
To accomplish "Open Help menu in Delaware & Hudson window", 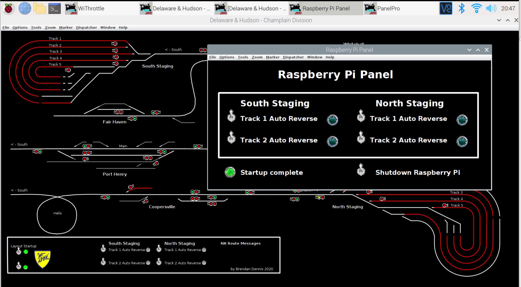I will pyautogui.click(x=123, y=27).
